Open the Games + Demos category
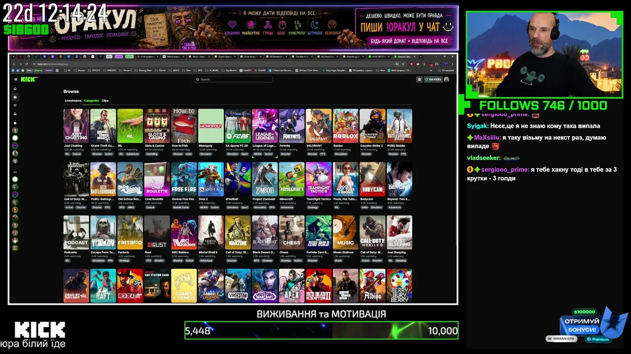The image size is (631, 354). pos(184,286)
